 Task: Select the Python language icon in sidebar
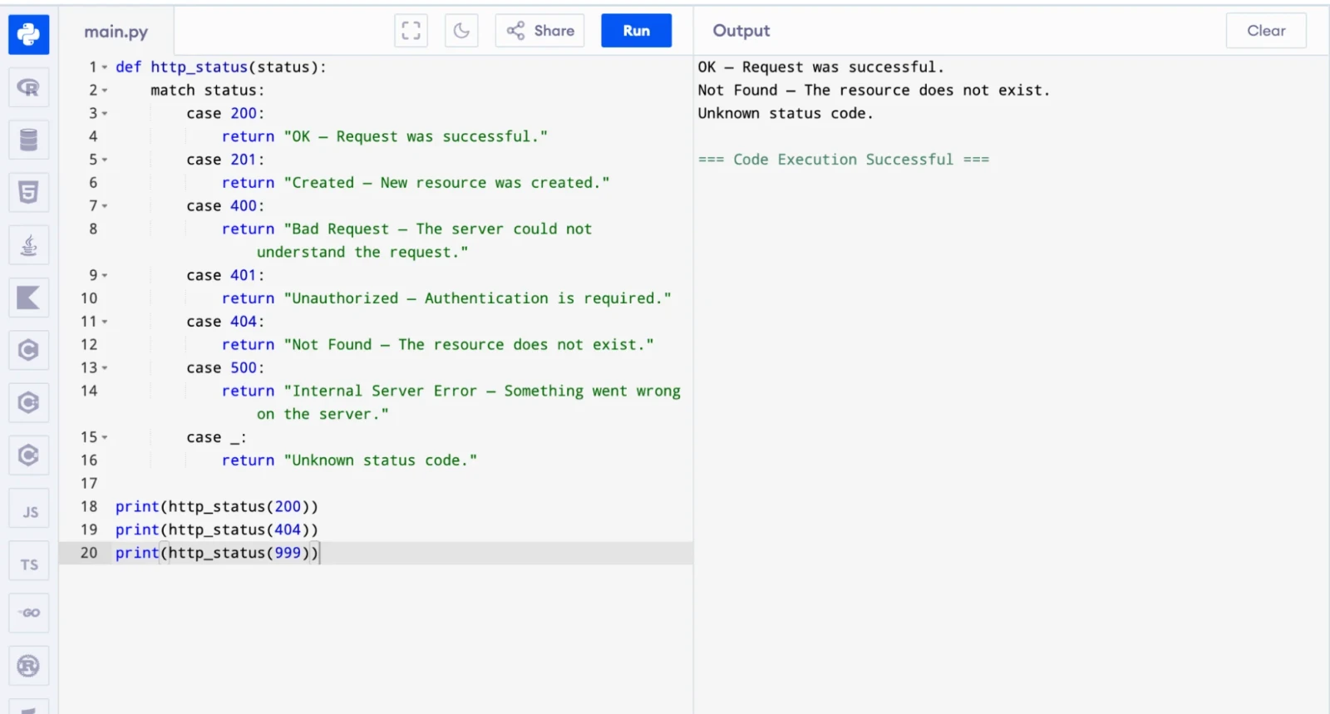28,34
